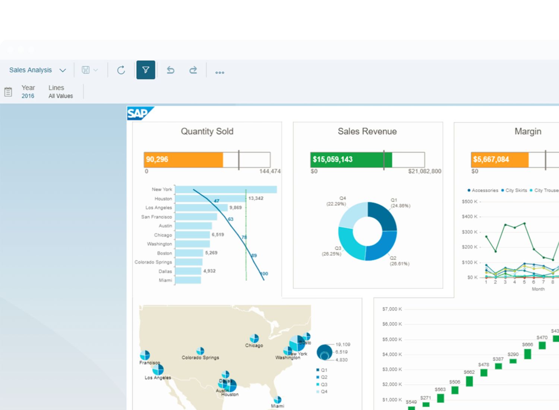
Task: Open the save options dropdown arrow
Action: (96, 70)
